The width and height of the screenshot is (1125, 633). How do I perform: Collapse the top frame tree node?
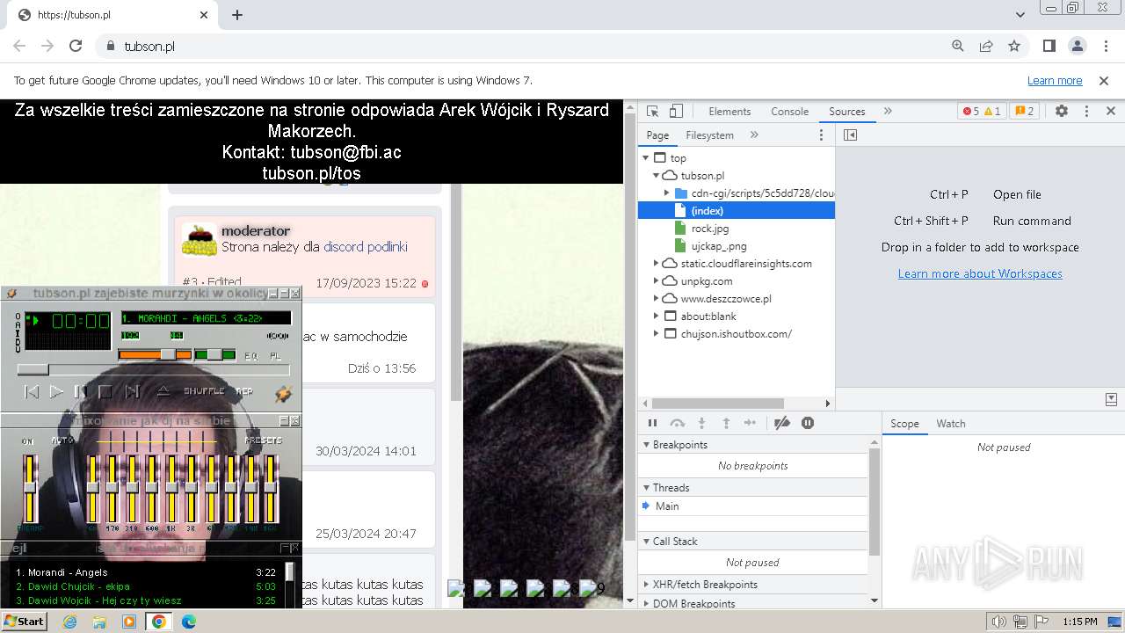click(x=646, y=158)
